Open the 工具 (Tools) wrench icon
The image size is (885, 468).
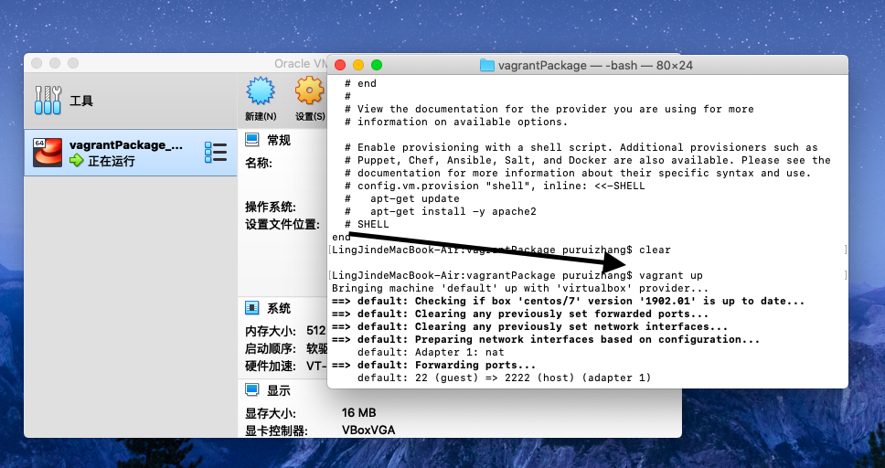point(47,100)
